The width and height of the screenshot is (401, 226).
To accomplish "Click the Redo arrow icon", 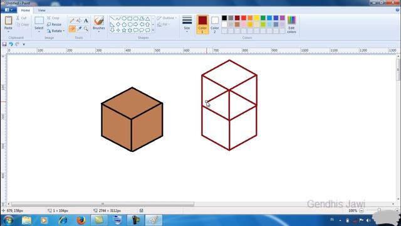I will click(x=17, y=45).
